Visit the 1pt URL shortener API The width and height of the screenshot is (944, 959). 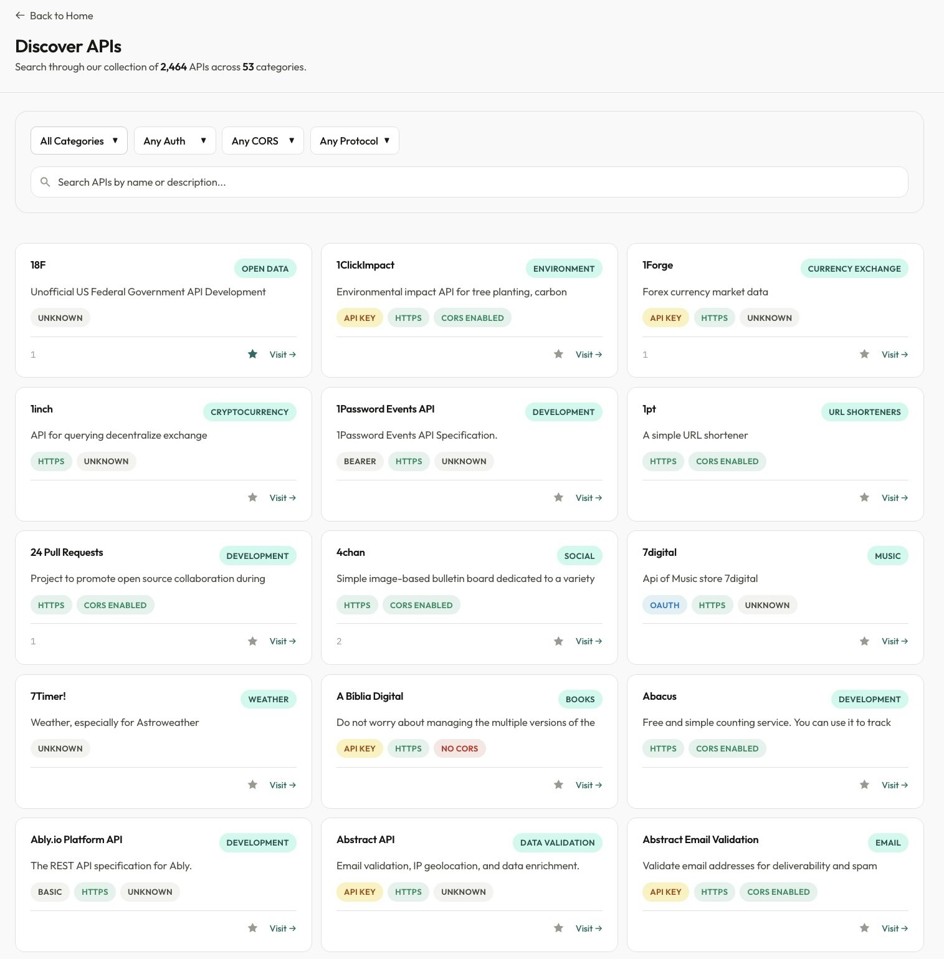pos(894,498)
